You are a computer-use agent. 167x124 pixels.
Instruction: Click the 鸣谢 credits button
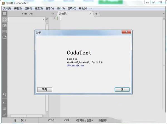click(x=45, y=89)
